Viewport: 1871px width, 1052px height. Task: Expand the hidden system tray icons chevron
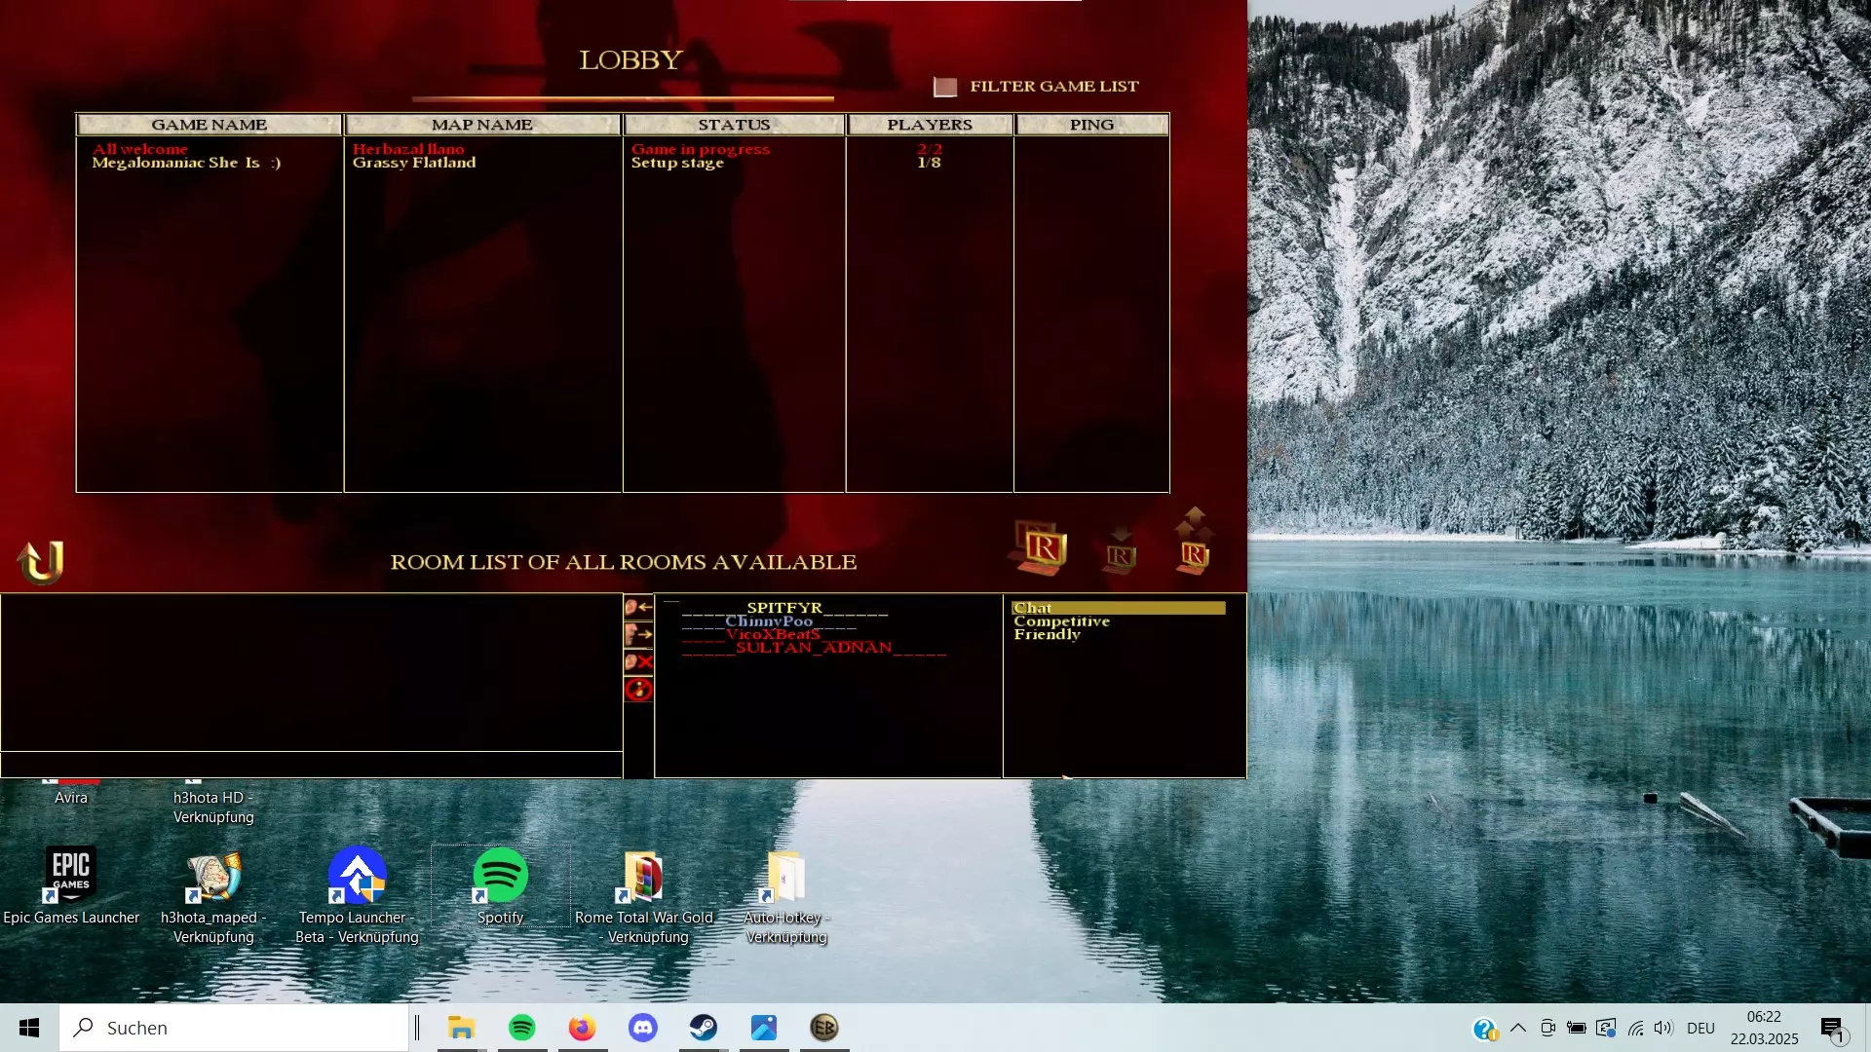(x=1517, y=1028)
